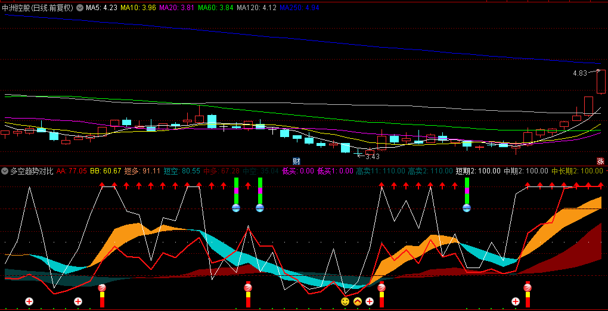Click the 低买: 0.00 indicator value
Screen dimensions: 608x311
click(x=298, y=171)
